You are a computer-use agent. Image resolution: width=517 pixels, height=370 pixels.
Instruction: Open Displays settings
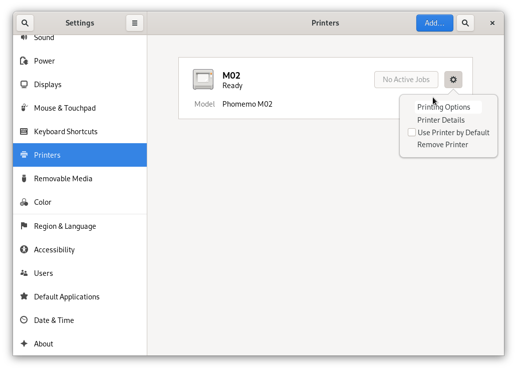click(80, 85)
